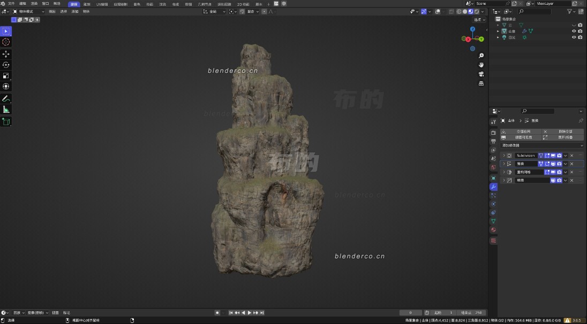Toggle X-ray display in viewport header
587x324 pixels.
[451, 12]
